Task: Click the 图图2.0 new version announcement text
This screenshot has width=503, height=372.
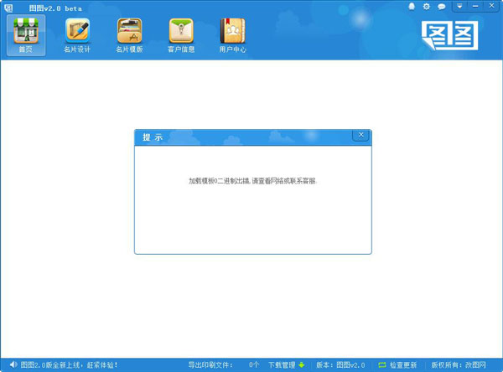Action: click(x=69, y=364)
